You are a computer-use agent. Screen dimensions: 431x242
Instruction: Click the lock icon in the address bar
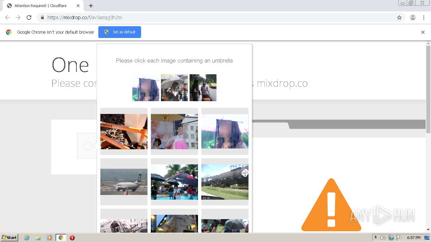pyautogui.click(x=42, y=17)
